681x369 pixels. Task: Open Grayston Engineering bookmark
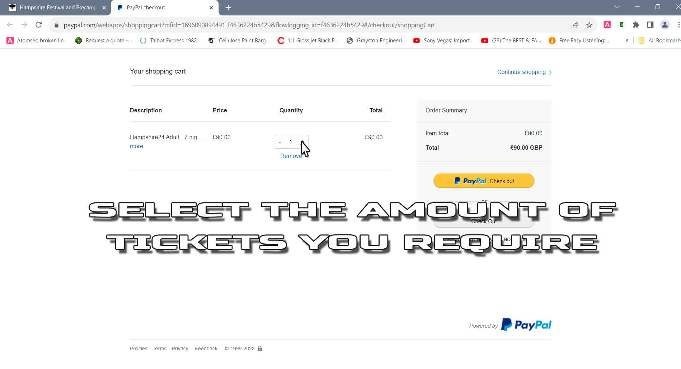376,41
